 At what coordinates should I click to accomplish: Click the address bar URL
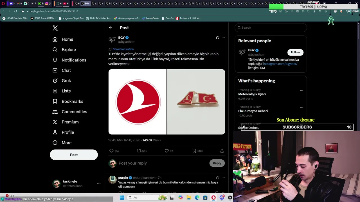[52, 11]
